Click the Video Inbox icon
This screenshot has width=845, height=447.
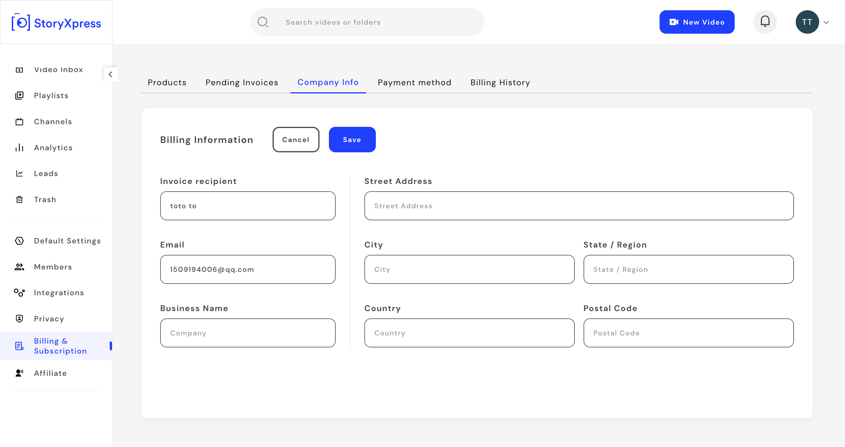coord(19,70)
